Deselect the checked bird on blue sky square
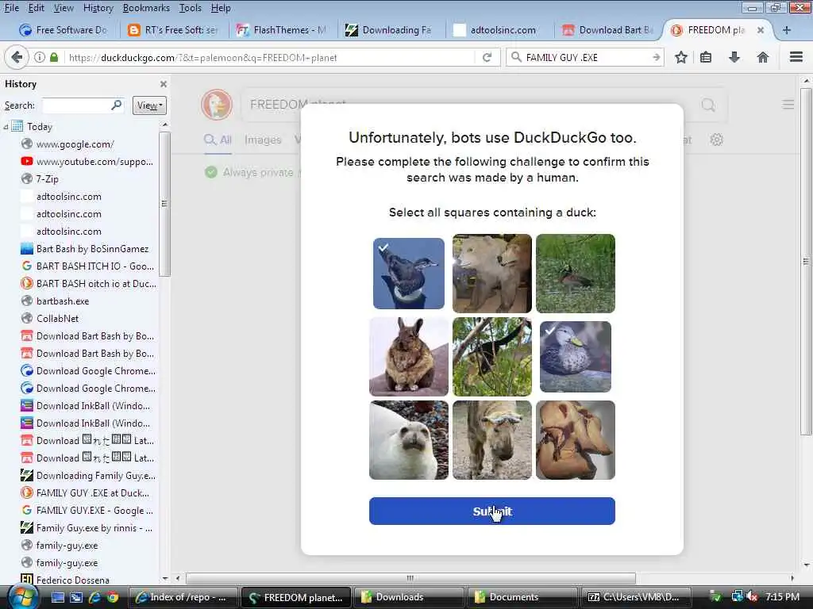The width and height of the screenshot is (813, 609). pyautogui.click(x=409, y=274)
